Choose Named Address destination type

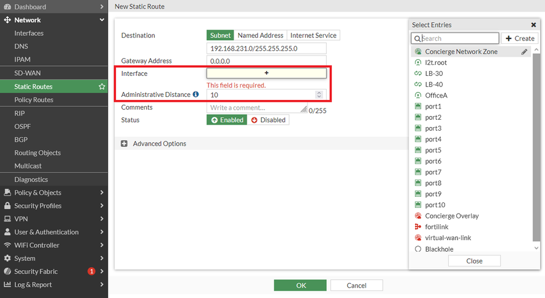tap(260, 35)
